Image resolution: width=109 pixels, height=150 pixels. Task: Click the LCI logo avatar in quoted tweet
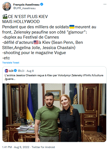[6, 71]
